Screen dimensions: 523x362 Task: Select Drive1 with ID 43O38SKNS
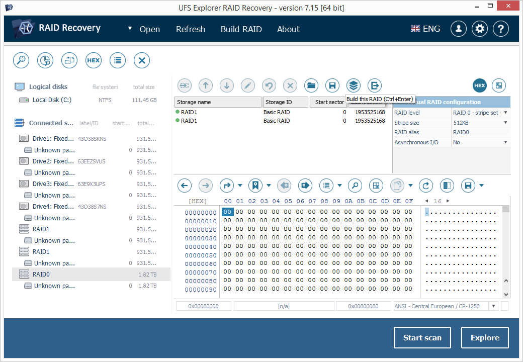tap(88, 139)
